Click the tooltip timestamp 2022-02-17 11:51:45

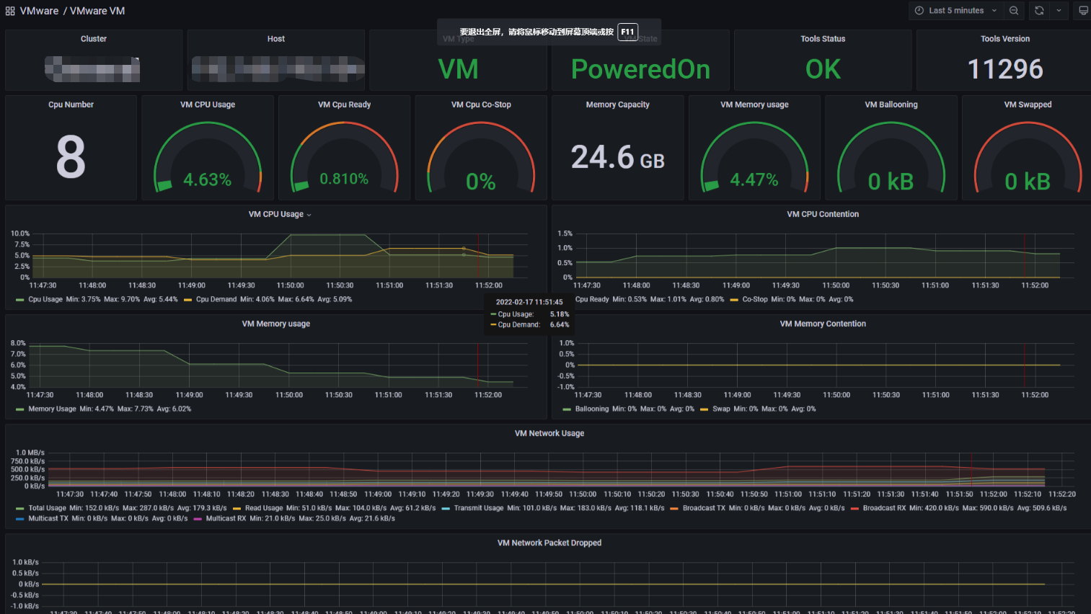[529, 302]
